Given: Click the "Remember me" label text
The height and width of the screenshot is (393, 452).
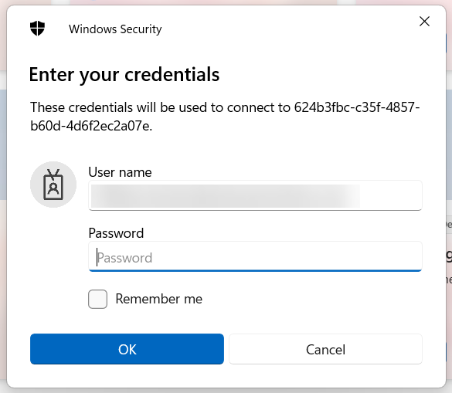Looking at the screenshot, I should (159, 299).
